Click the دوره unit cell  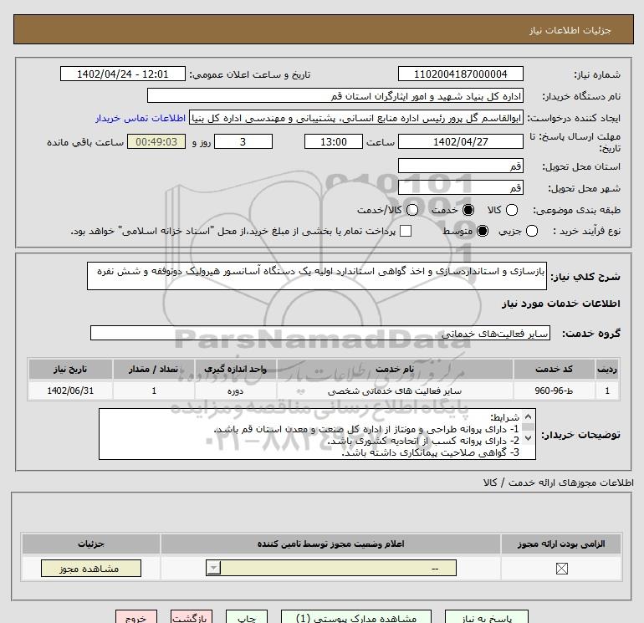pos(235,391)
